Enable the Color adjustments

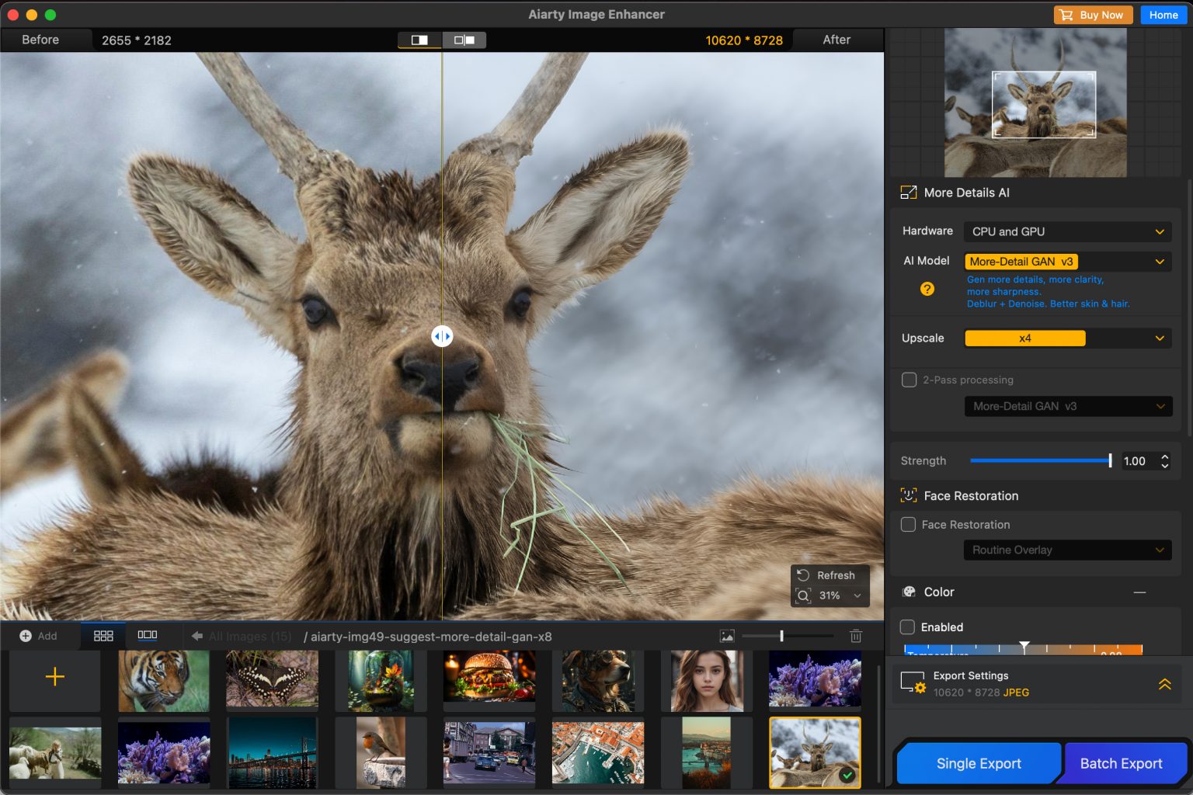909,627
